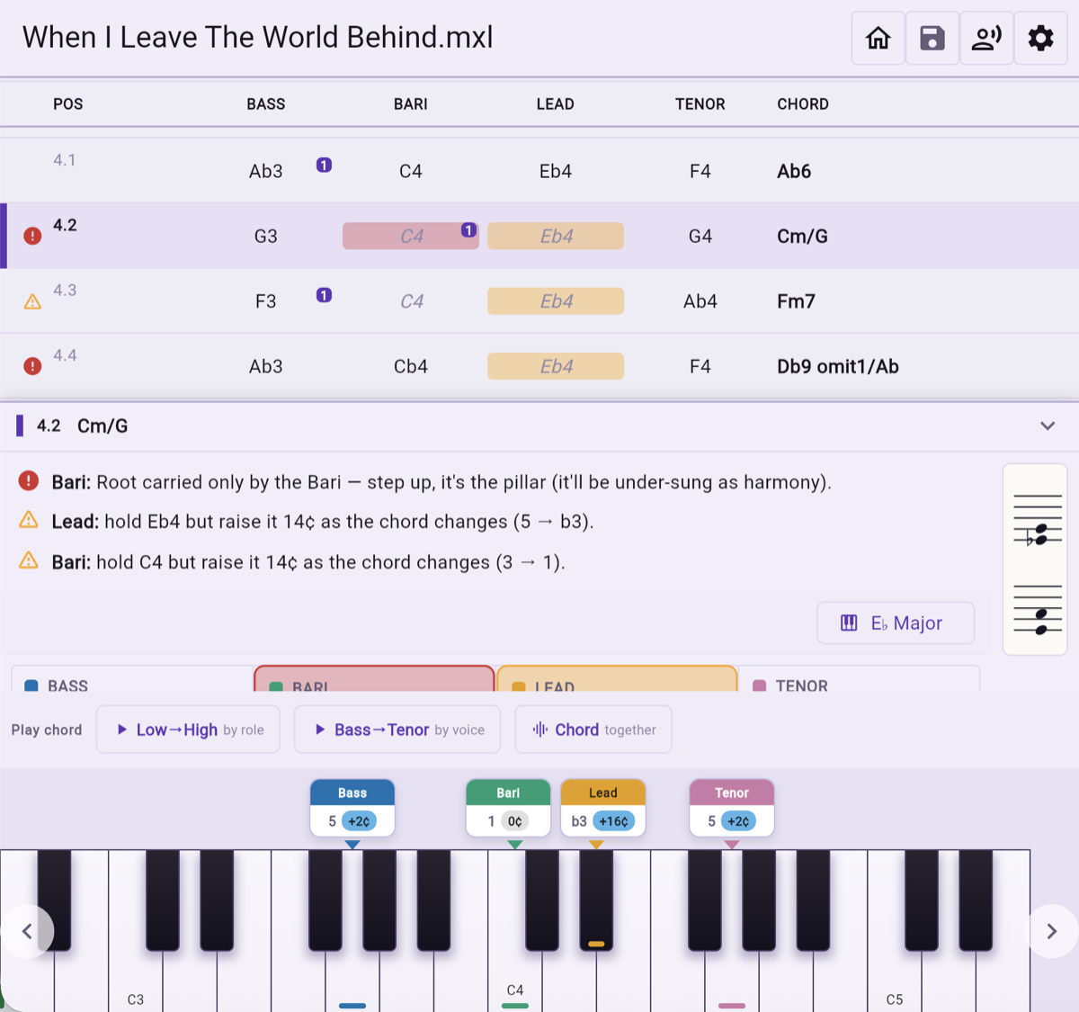Click the Ab4 Tenor cell in row 4.3
This screenshot has height=1012, width=1079.
coord(700,301)
